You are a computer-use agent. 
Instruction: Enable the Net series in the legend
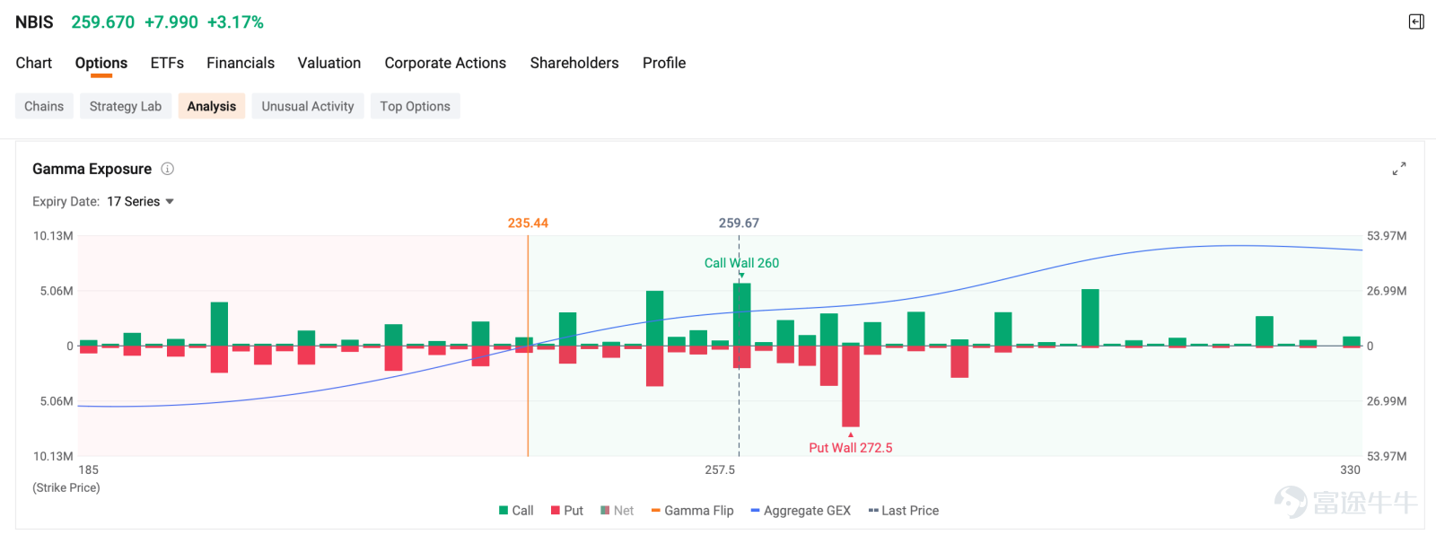tap(617, 511)
